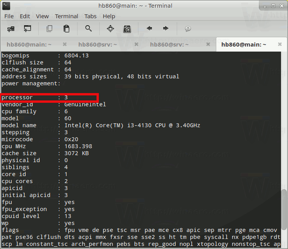The width and height of the screenshot is (288, 249).
Task: Open the Edit menu
Action: (x=25, y=16)
